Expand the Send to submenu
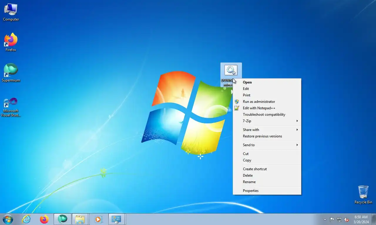The image size is (376, 225). pos(267,145)
